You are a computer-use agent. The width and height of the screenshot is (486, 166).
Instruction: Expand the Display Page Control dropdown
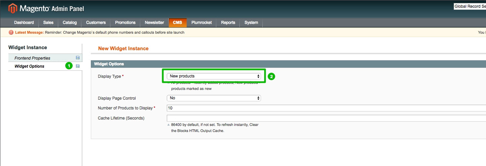(x=214, y=98)
